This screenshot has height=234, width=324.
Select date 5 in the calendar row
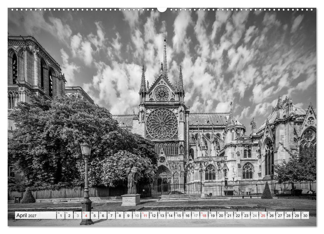point(94,215)
